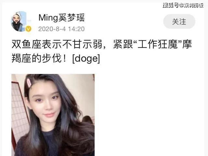Image resolution: width=208 pixels, height=156 pixels.
Task: Open the Ming奚梦瑶 username link
Action: [61, 18]
